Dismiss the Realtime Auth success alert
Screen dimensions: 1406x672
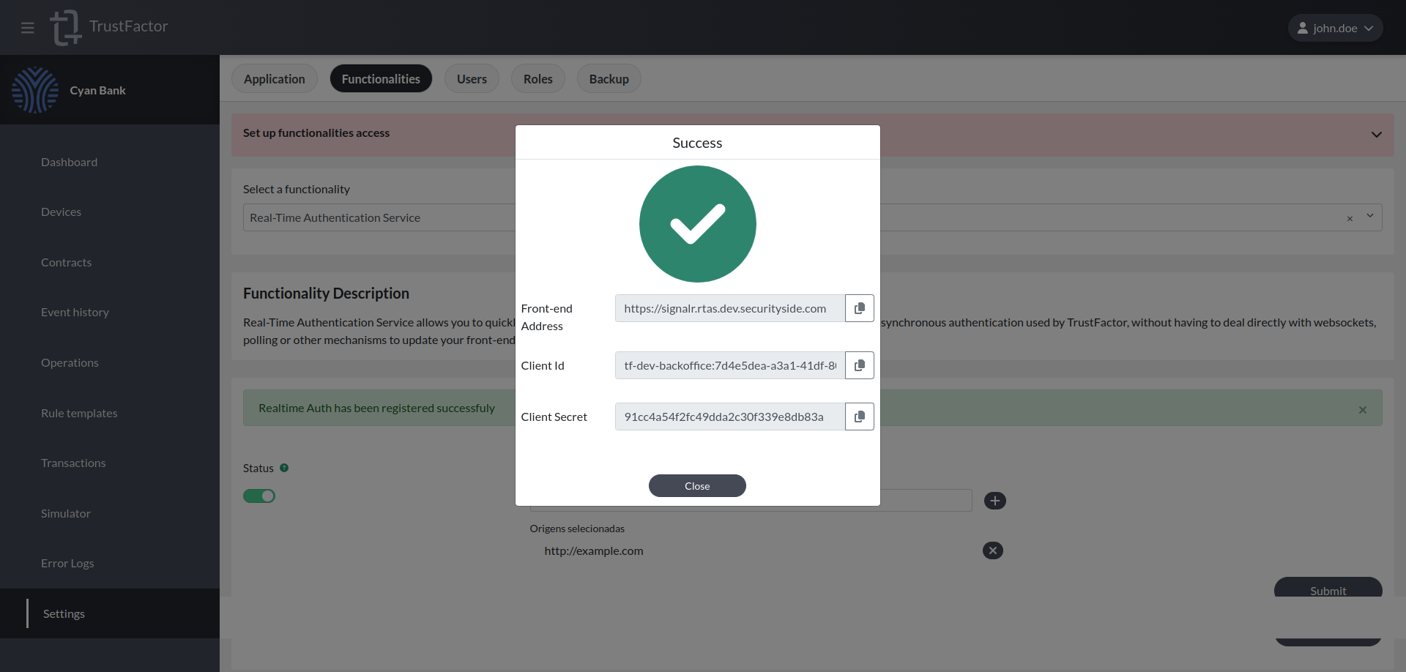click(1363, 409)
